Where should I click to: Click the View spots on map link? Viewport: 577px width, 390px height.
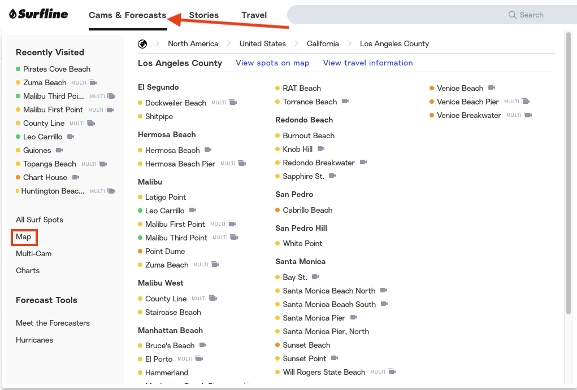click(272, 63)
